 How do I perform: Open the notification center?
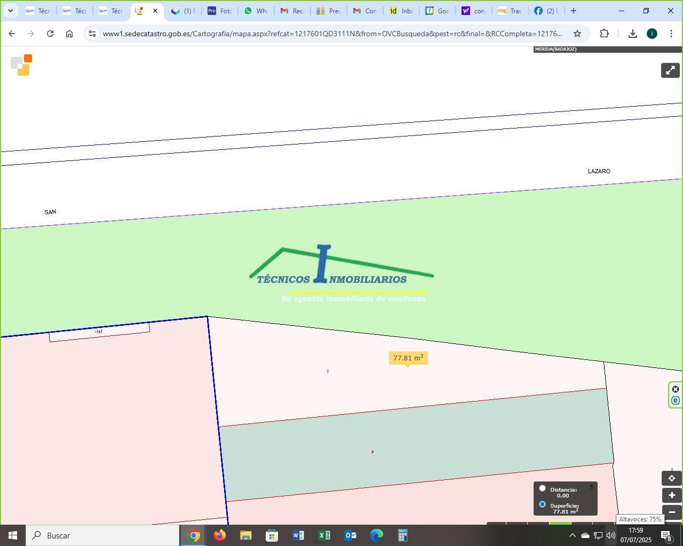coord(667,535)
